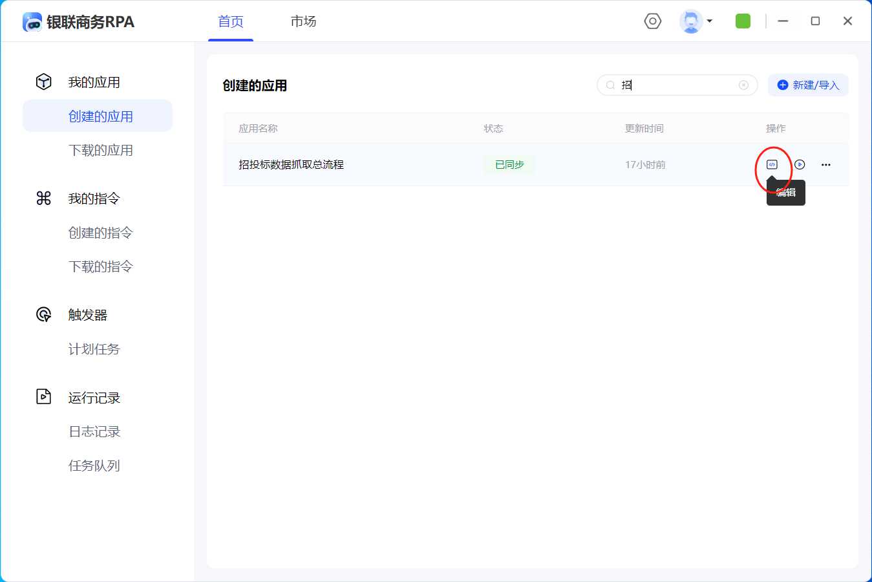View 日志记录 under 运行记录

[94, 431]
